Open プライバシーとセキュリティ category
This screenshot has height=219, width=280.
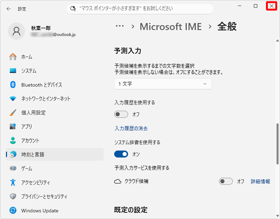click(x=55, y=196)
